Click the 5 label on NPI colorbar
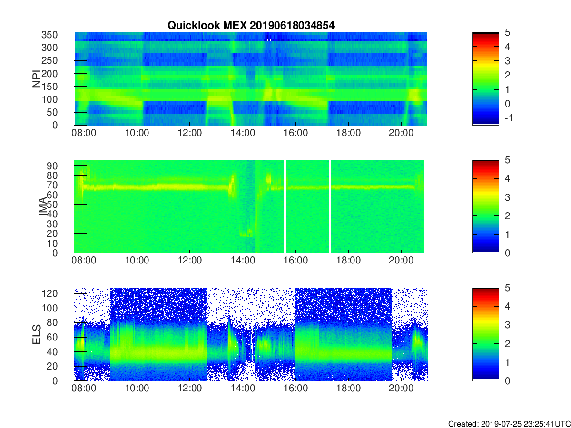This screenshot has width=571, height=428. pyautogui.click(x=507, y=32)
